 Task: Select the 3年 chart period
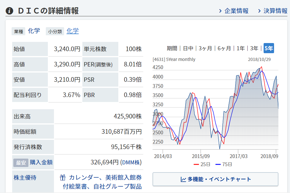(x=254, y=48)
